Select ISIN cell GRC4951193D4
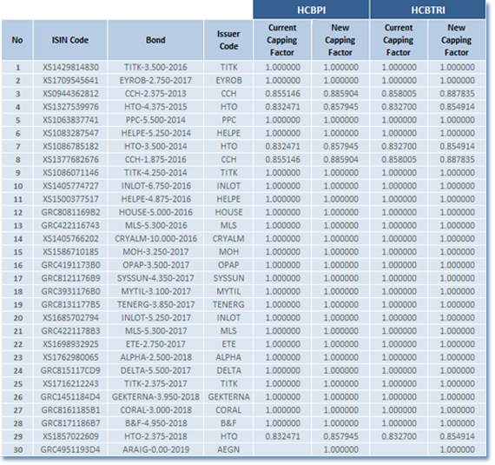This screenshot has width=495, height=465. click(70, 449)
